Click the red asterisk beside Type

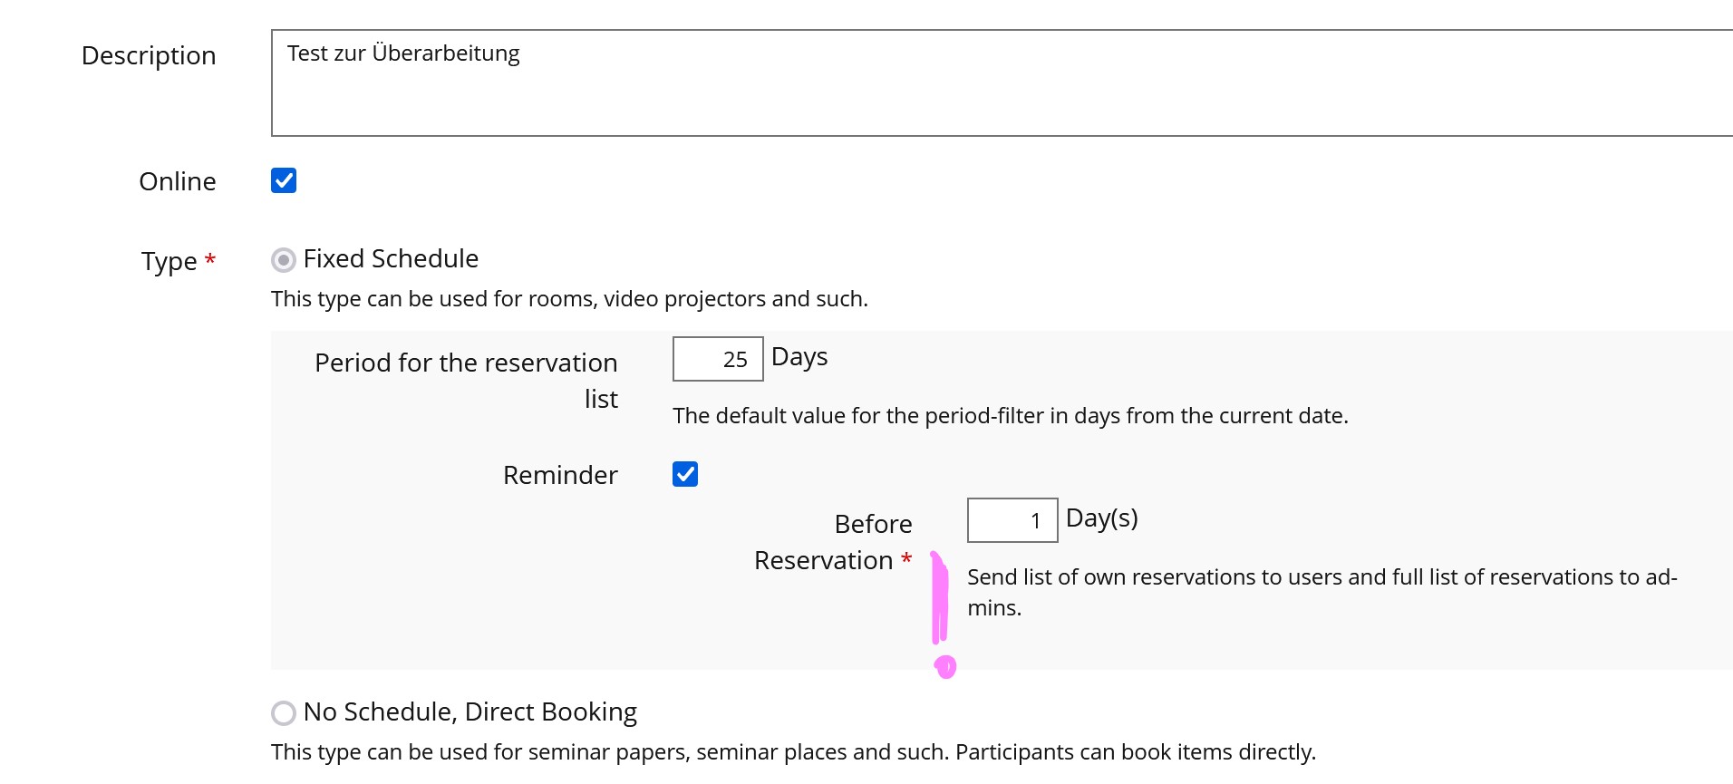pos(210,261)
